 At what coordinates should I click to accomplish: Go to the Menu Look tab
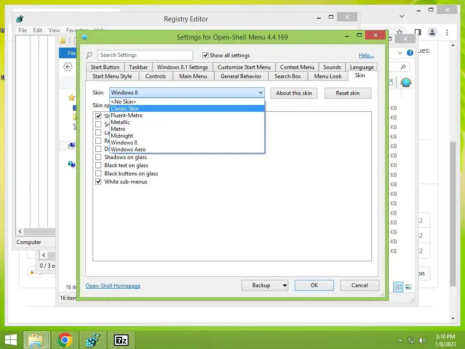click(328, 76)
